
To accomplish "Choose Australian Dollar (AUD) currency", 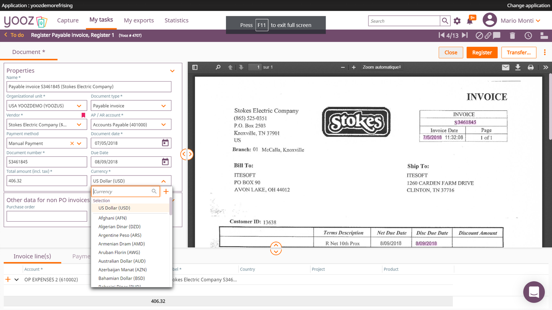I will tap(130, 261).
